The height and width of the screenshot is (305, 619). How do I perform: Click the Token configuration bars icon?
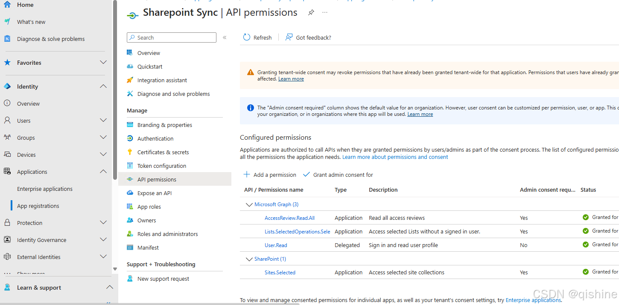[x=130, y=166]
